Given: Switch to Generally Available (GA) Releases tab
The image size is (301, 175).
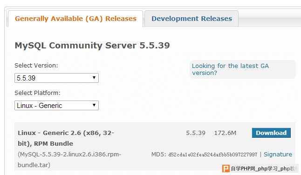Looking at the screenshot, I should point(75,19).
